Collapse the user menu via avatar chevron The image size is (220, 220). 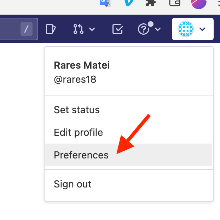[202, 29]
